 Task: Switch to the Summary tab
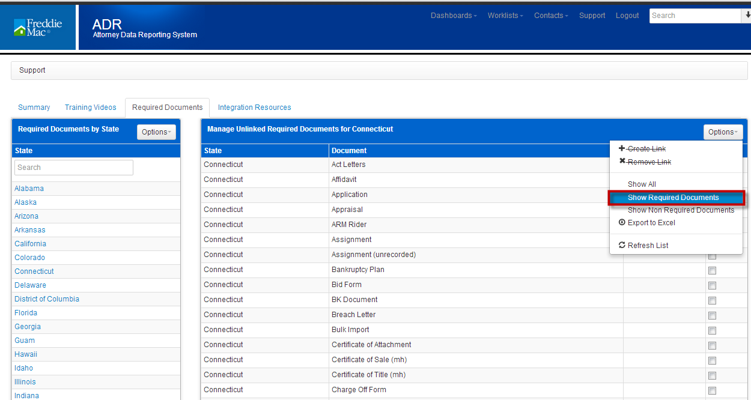click(34, 108)
